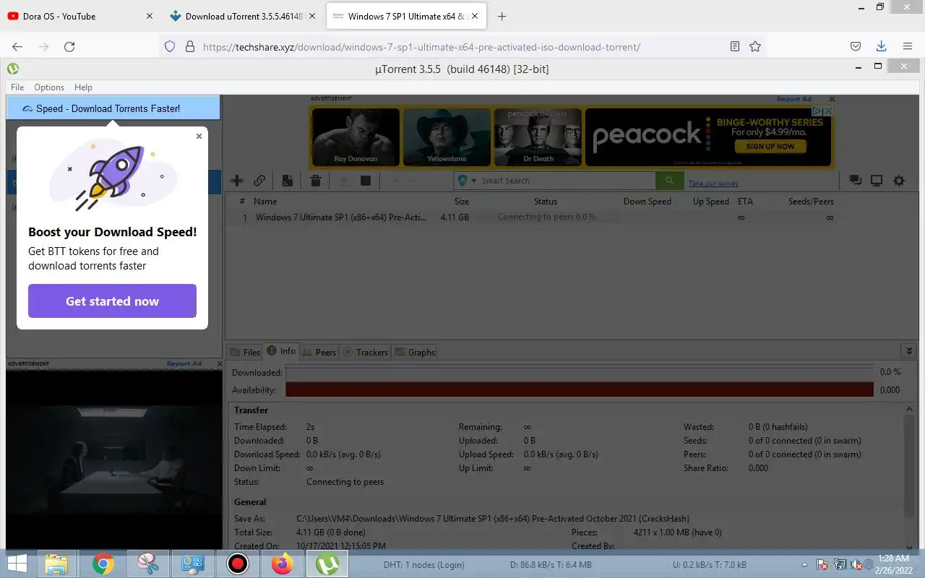Viewport: 925px width, 578px height.
Task: Switch to the Files tab
Action: point(245,352)
